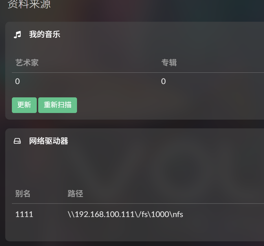
Task: Select the 我的音乐 section title
Action: pyautogui.click(x=45, y=34)
